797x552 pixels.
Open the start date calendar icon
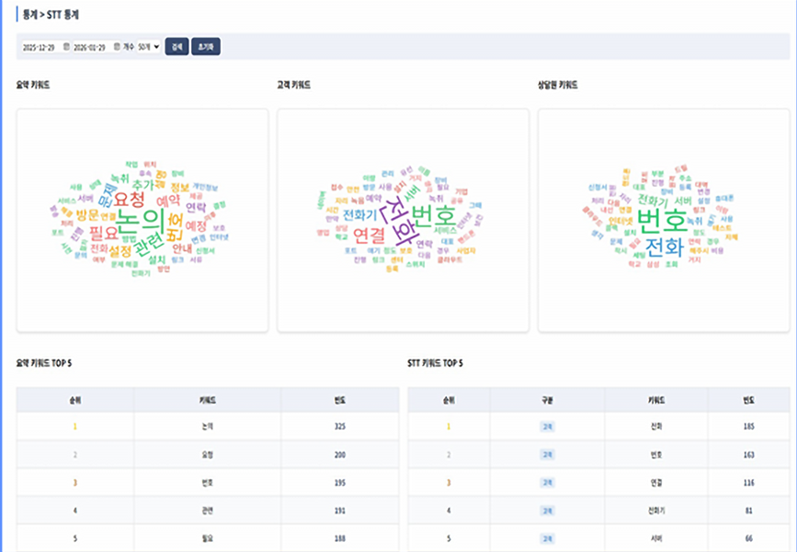[x=66, y=47]
